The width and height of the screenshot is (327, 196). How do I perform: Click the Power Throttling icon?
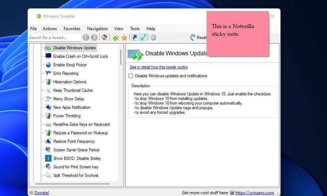pos(48,116)
